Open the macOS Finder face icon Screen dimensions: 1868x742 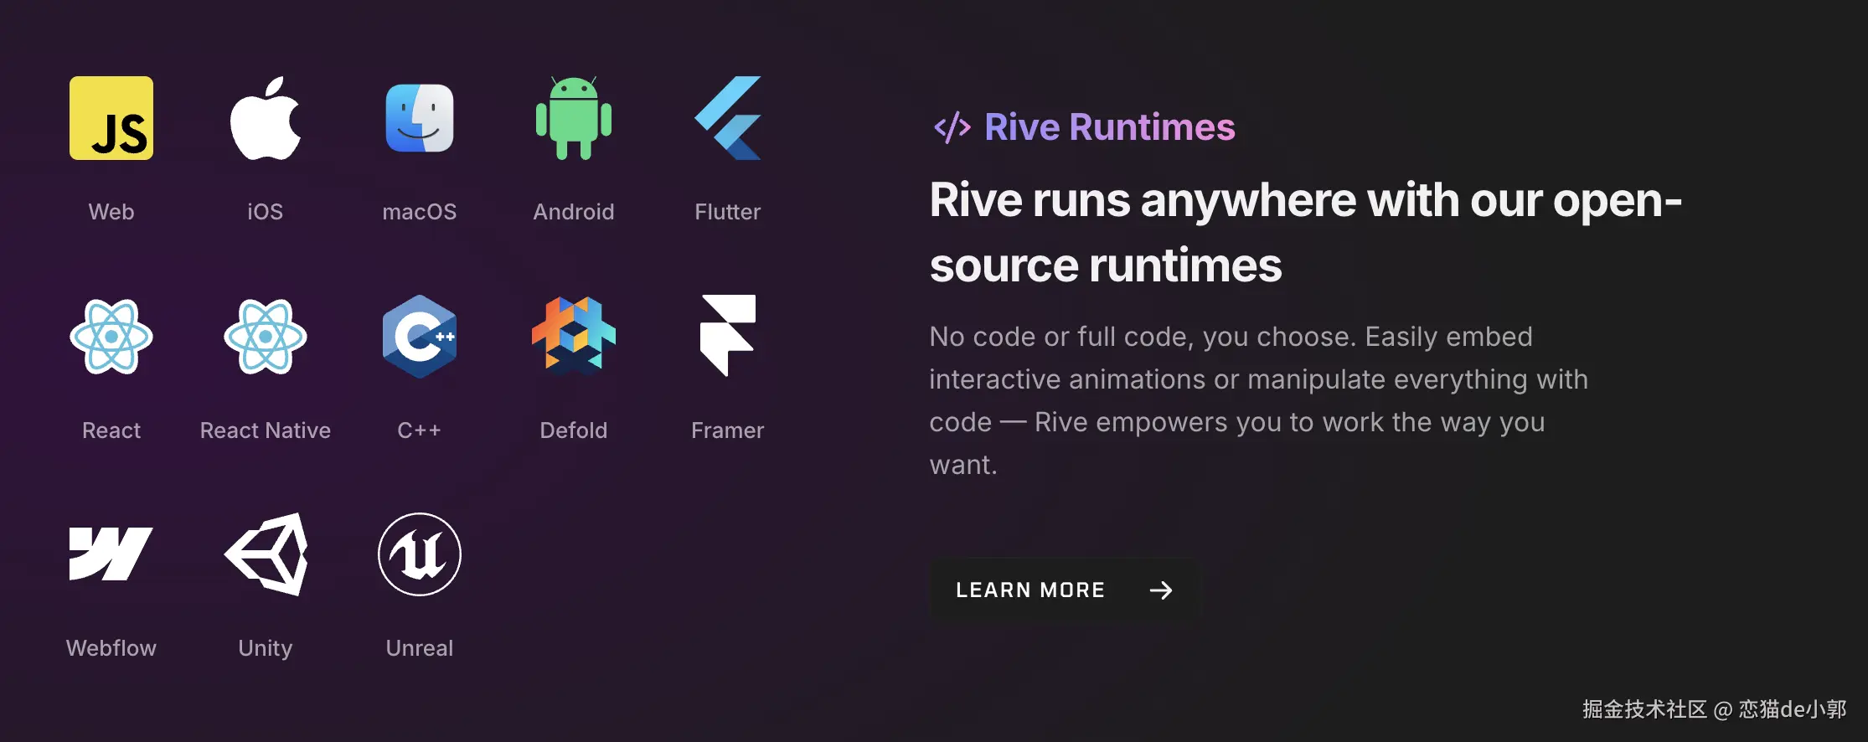click(420, 118)
